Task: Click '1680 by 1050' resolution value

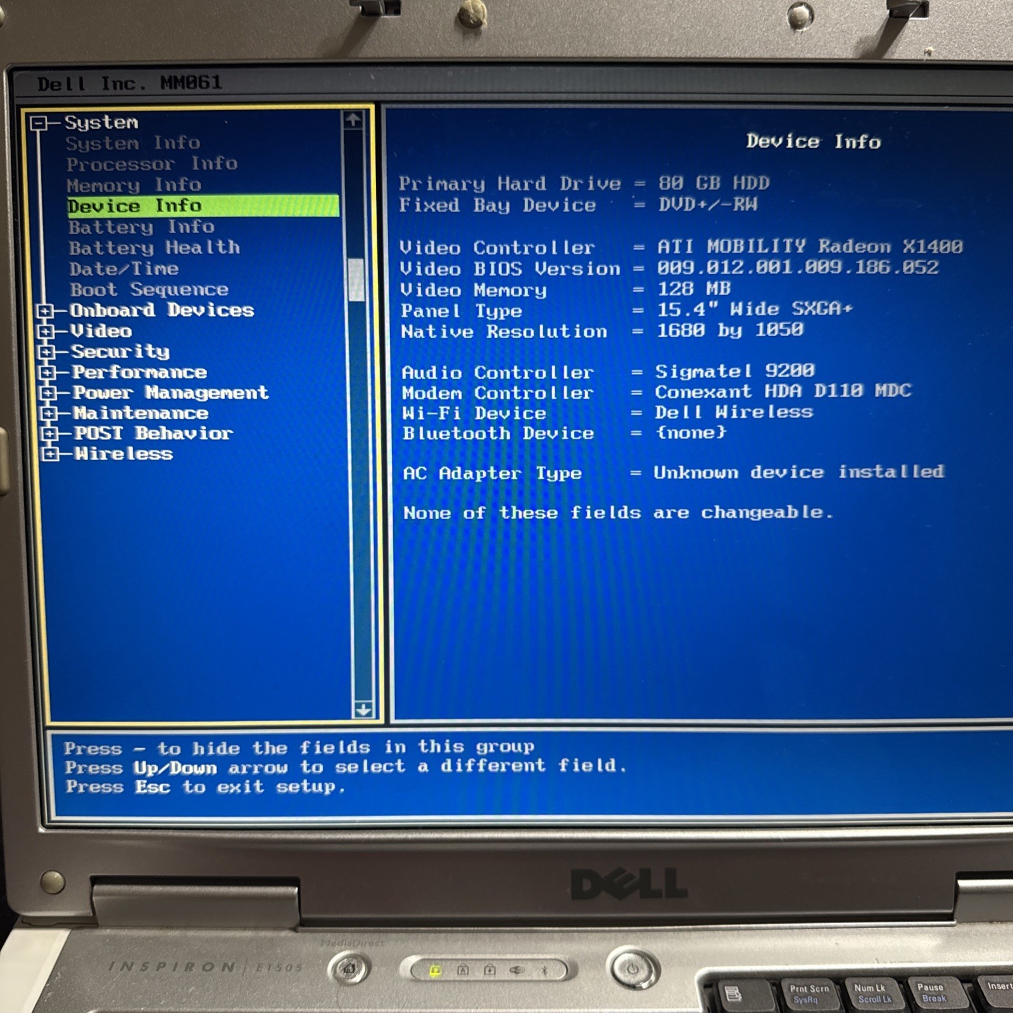Action: tap(730, 330)
